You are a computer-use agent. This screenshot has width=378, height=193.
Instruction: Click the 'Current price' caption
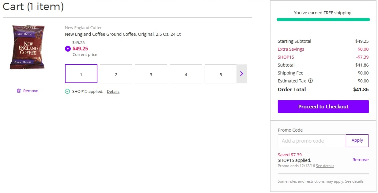[85, 55]
